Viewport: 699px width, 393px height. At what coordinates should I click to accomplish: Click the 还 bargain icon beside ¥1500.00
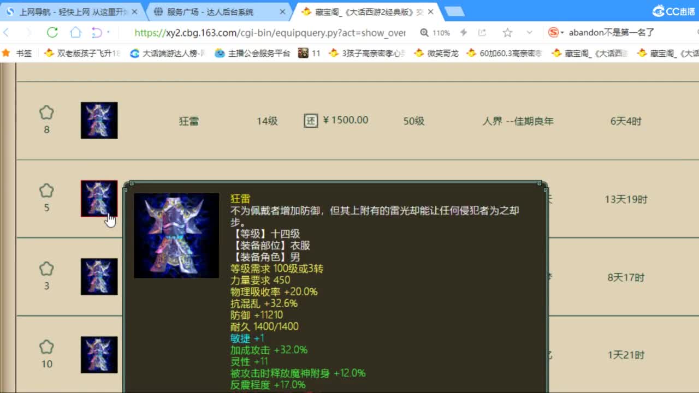[x=310, y=121]
